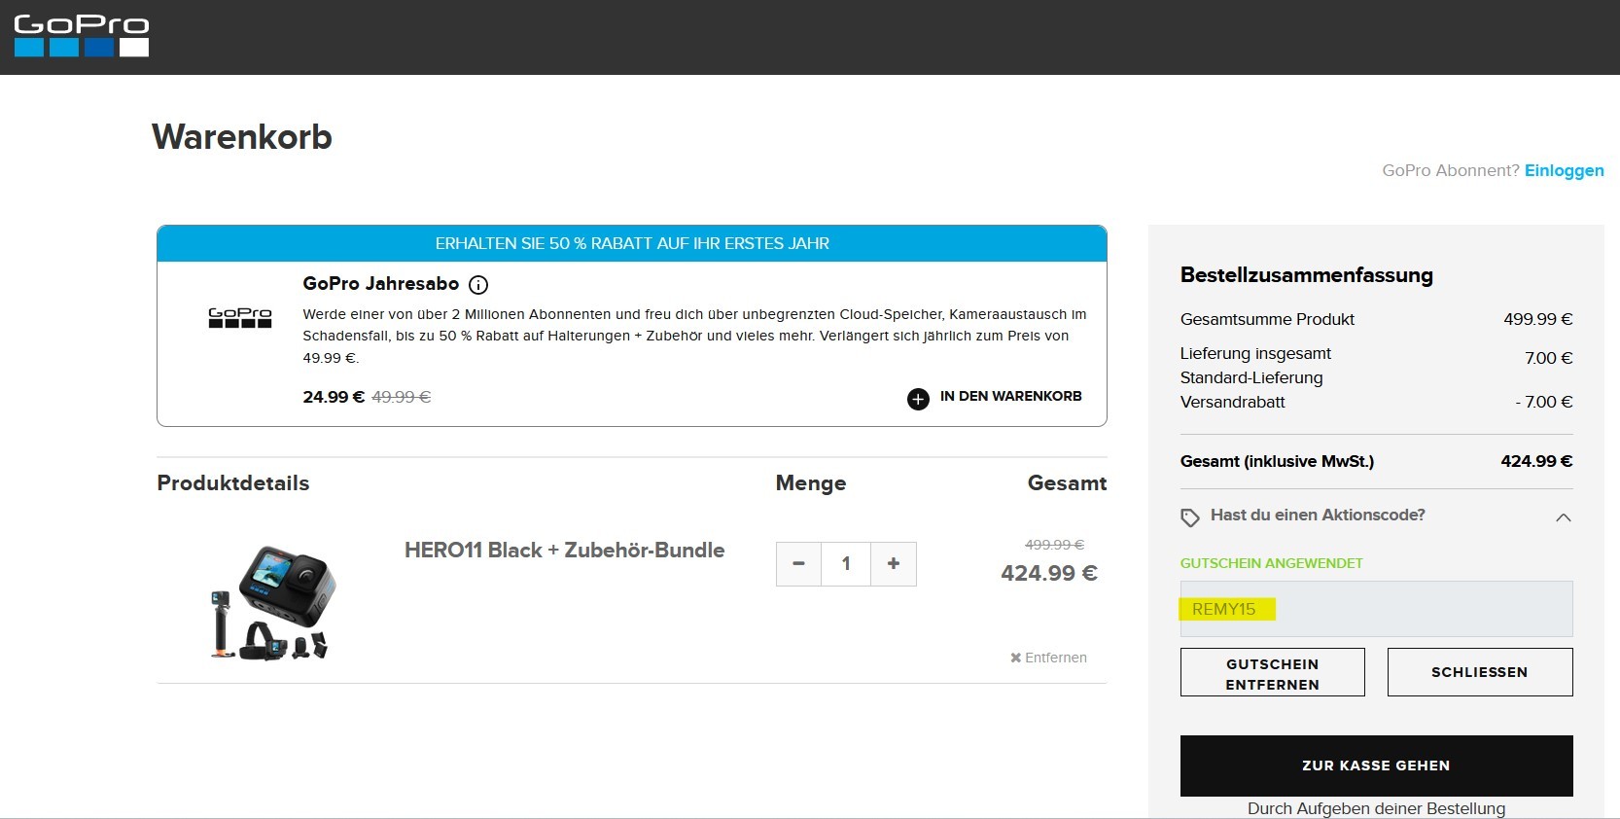Decrease quantity with the minus button
Image resolution: width=1620 pixels, height=819 pixels.
click(x=798, y=564)
